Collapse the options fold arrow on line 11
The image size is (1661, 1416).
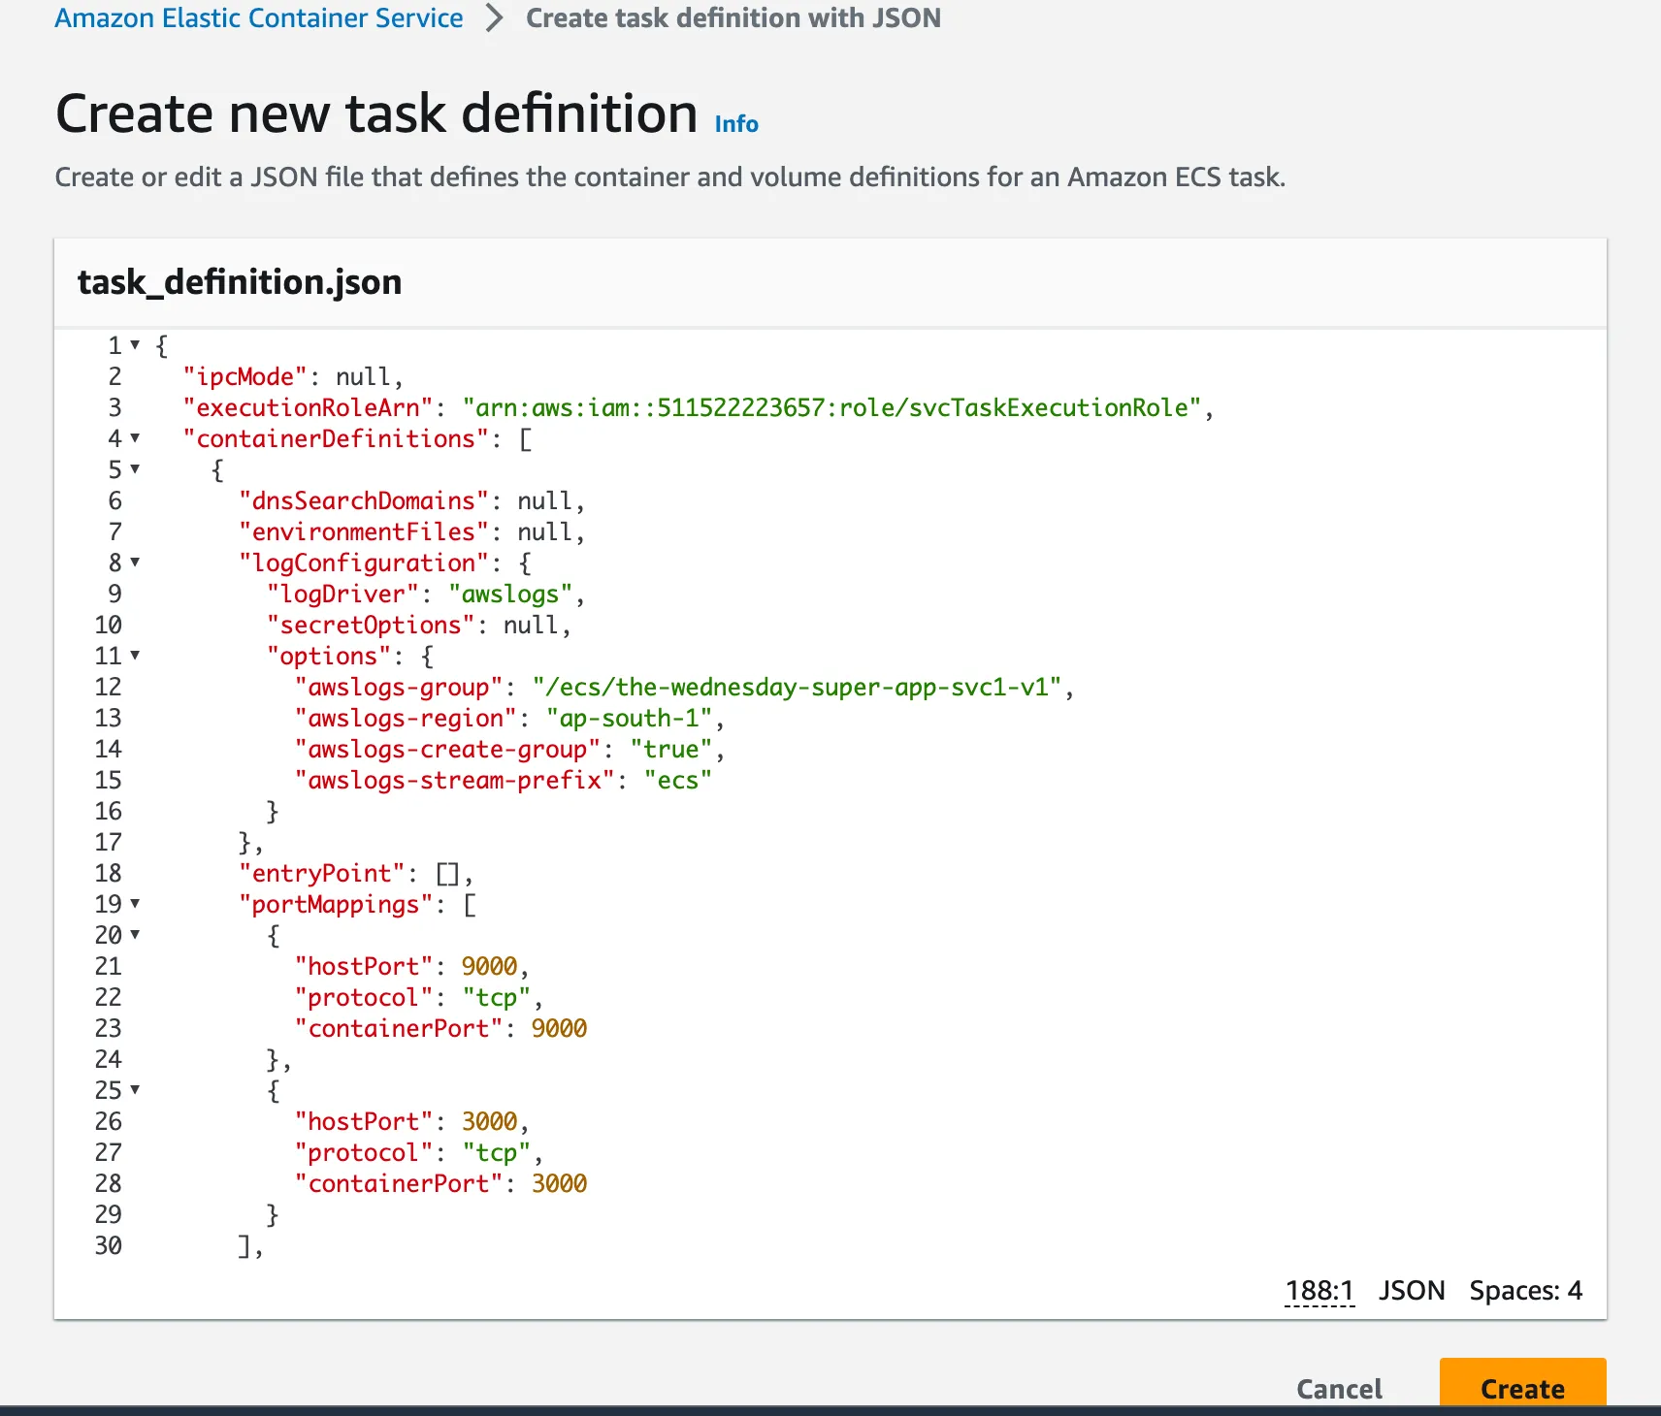click(x=135, y=656)
